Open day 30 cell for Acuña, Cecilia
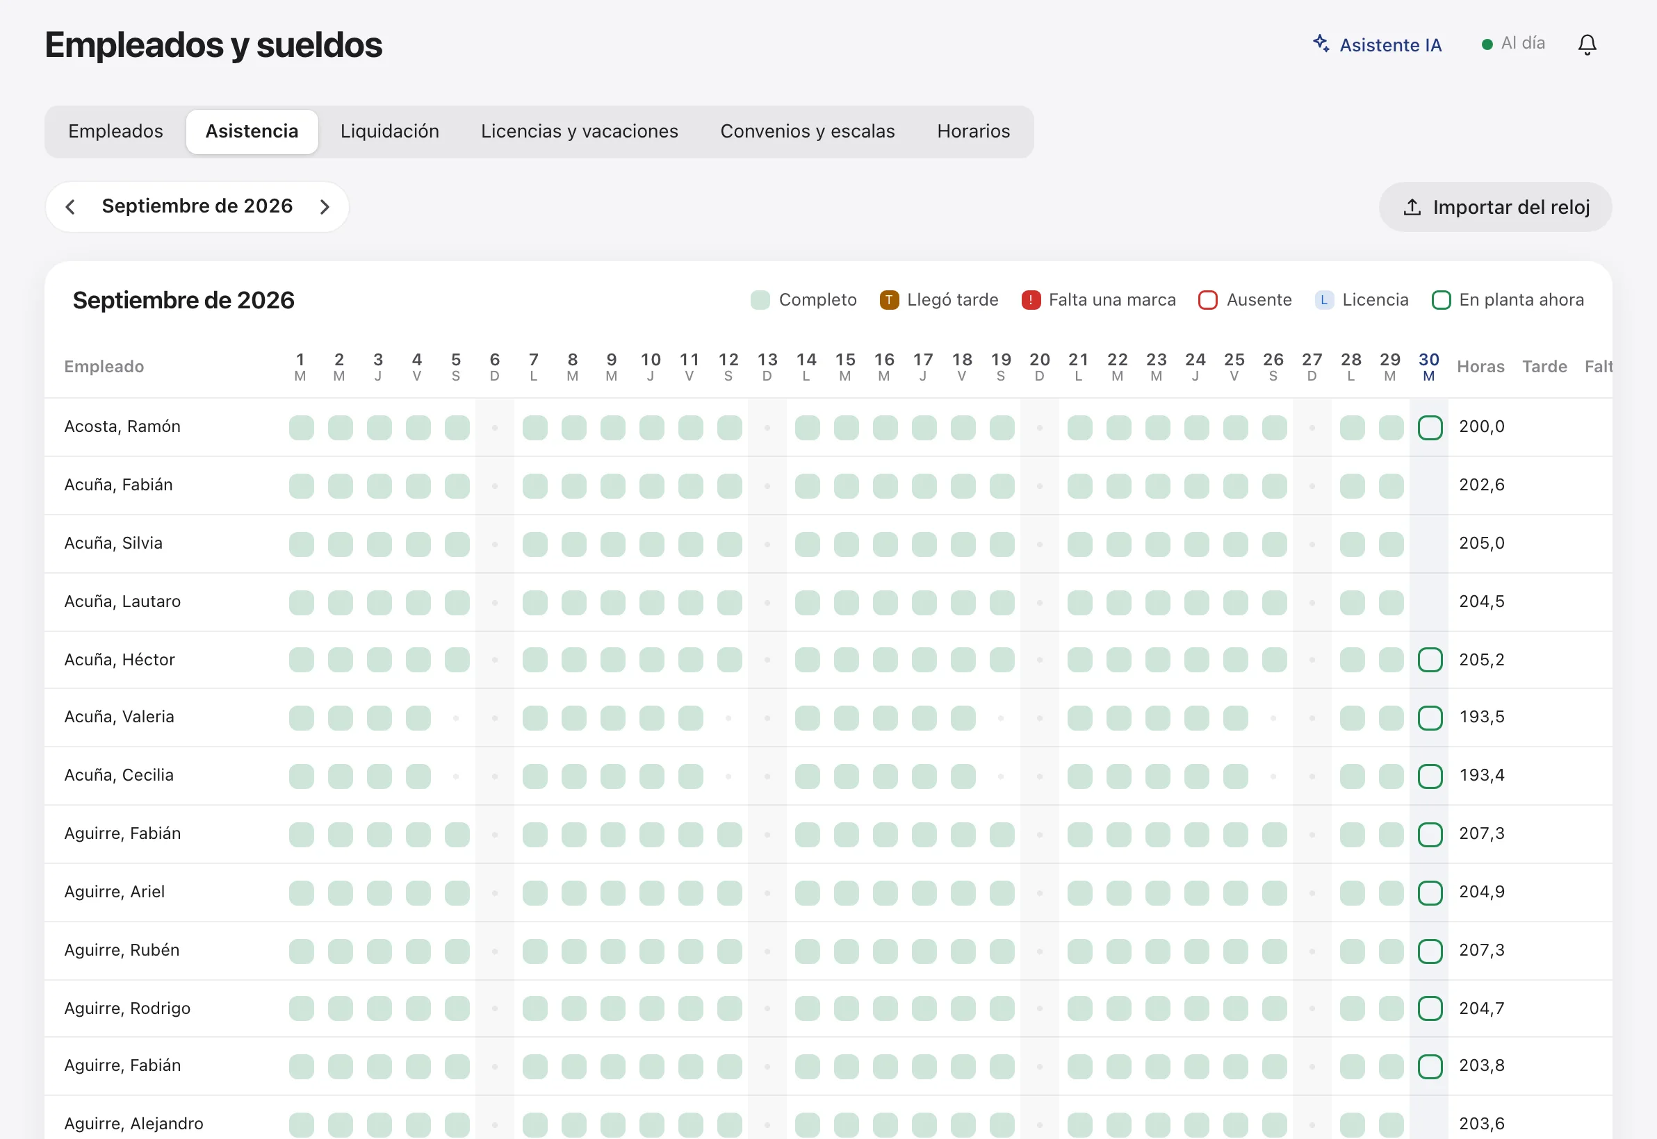Screen dimensions: 1657x1139 [x=1430, y=776]
